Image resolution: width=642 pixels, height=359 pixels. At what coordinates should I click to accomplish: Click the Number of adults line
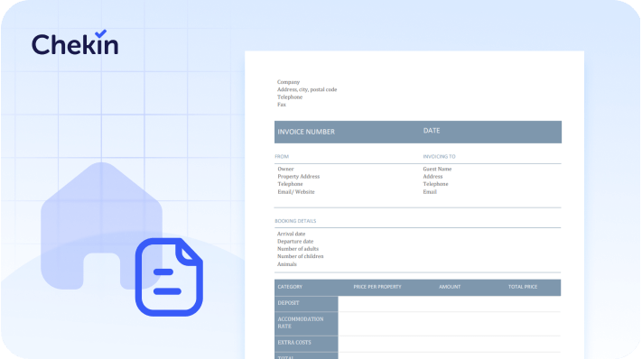tap(298, 249)
